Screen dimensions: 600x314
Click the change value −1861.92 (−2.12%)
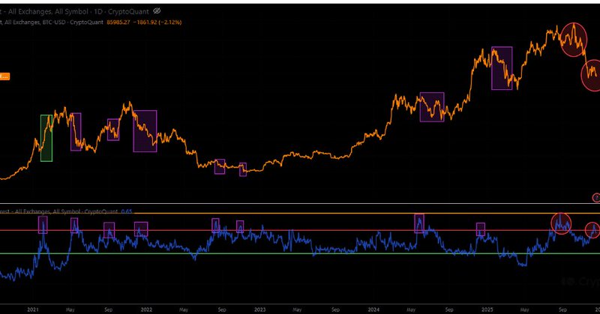(157, 22)
